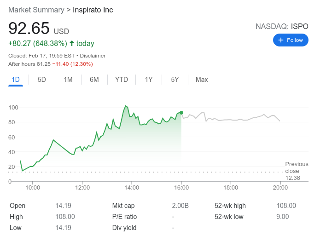Open the Disclaimer link
The image size is (326, 242).
[93, 56]
